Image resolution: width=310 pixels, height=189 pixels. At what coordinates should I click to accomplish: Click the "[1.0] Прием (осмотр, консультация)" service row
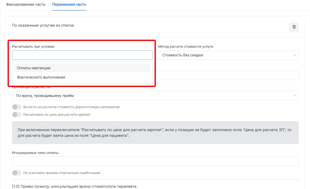point(74,186)
